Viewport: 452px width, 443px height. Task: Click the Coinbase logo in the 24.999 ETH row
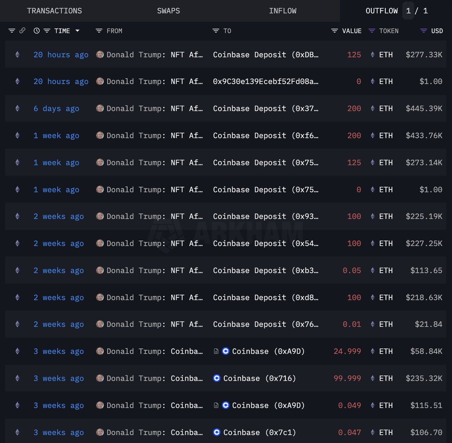pyautogui.click(x=226, y=351)
